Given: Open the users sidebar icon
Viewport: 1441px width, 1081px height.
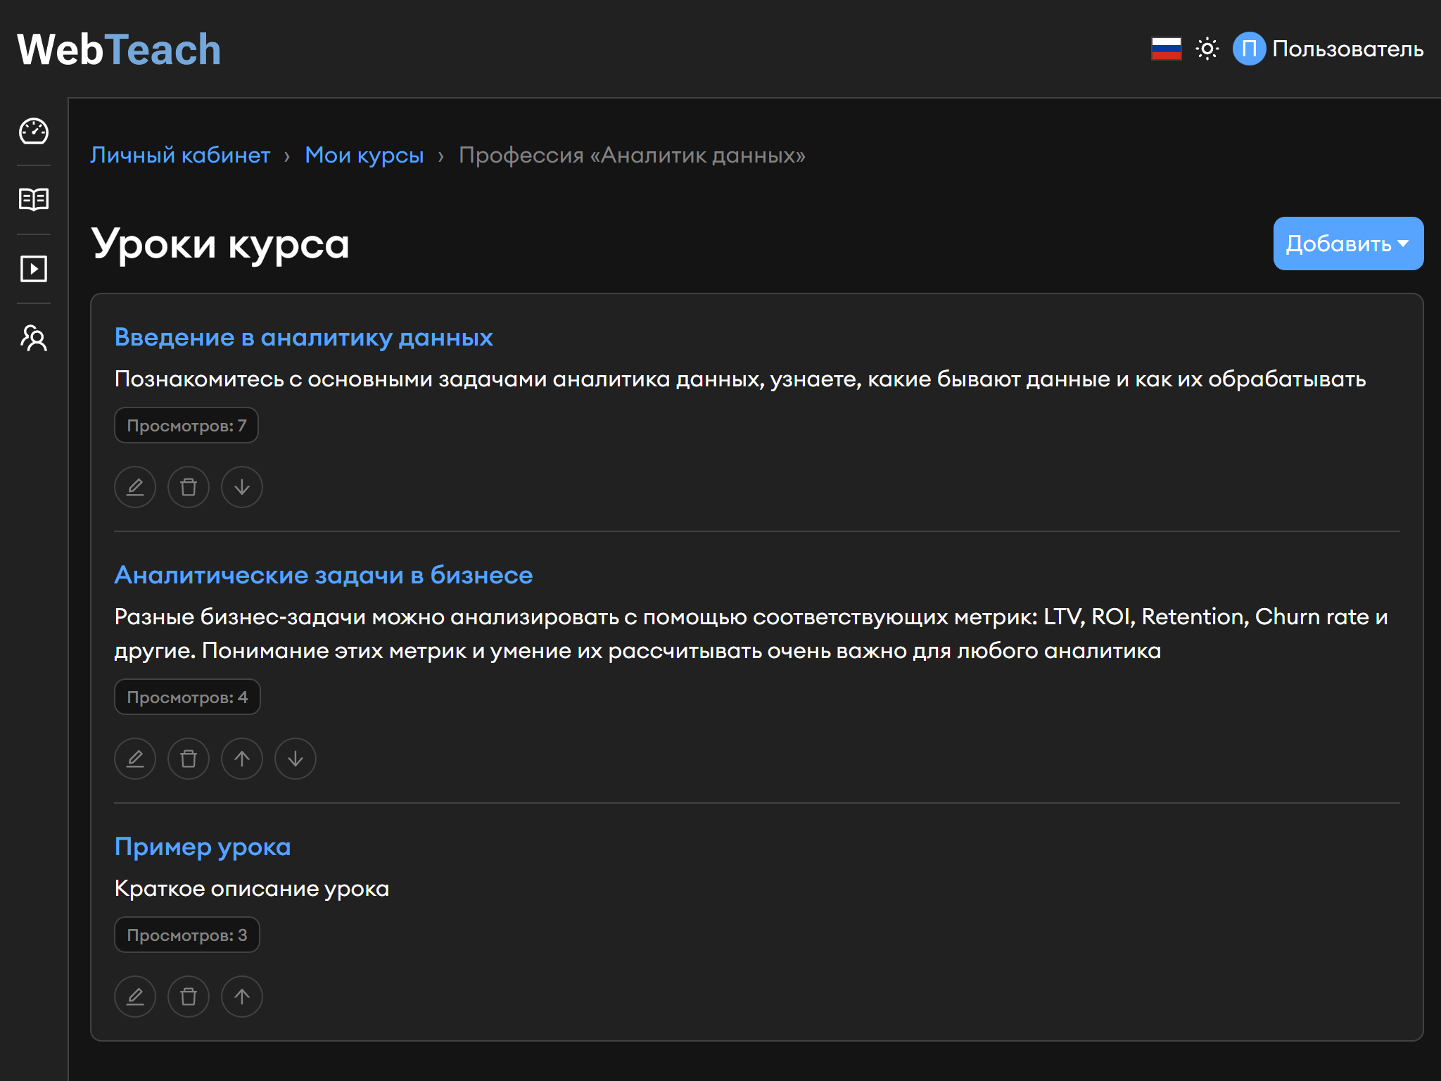Looking at the screenshot, I should tap(33, 338).
